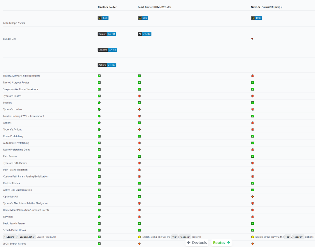This screenshot has width=315, height=247.
Task: Click React Router yellow circle for Search Param API
Action: coord(139,237)
